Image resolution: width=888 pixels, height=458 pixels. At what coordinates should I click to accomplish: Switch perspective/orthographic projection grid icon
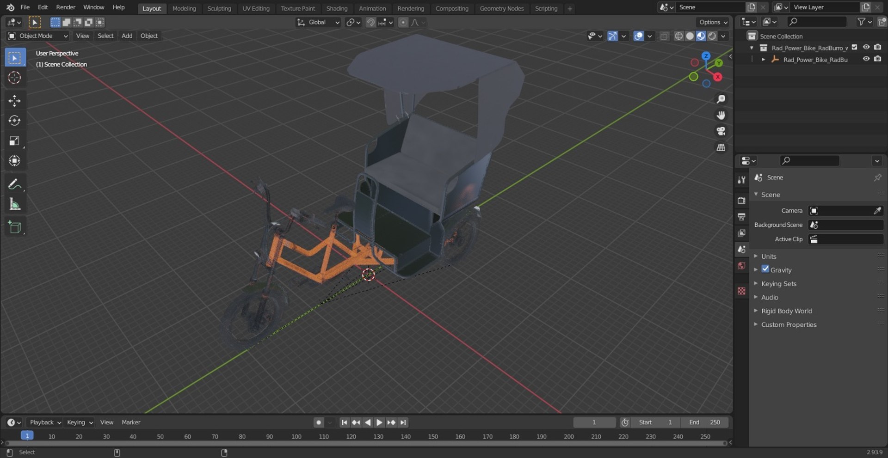click(x=721, y=147)
